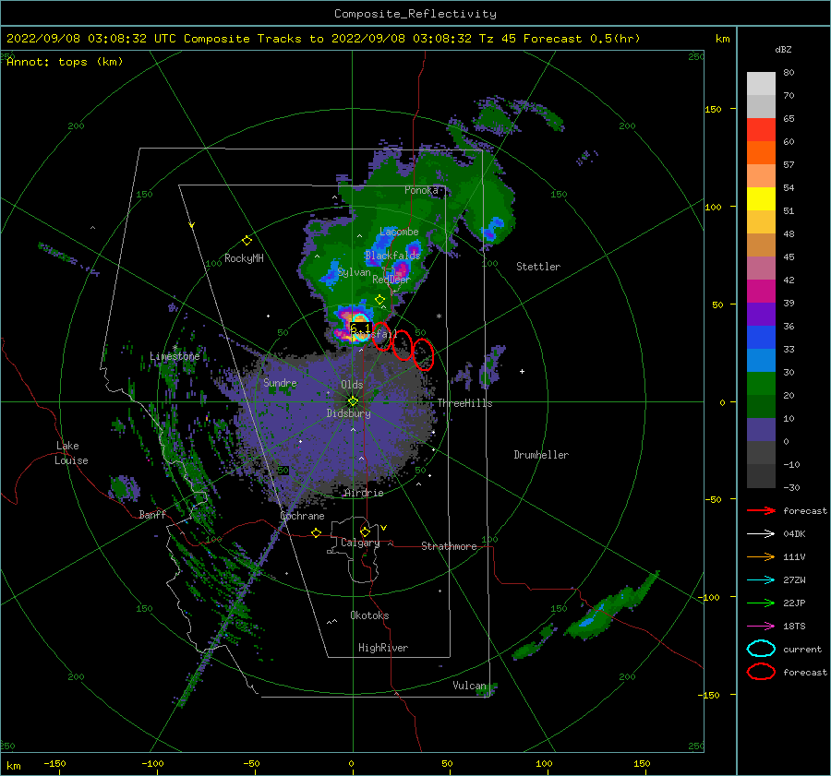Select the white 04DK arrow legend entry
The height and width of the screenshot is (776, 831).
(761, 534)
